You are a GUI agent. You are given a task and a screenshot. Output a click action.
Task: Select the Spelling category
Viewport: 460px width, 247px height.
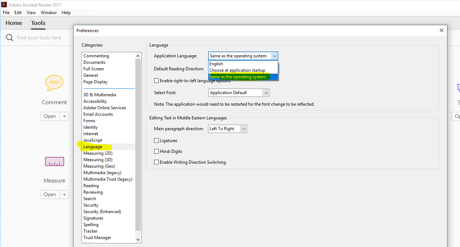point(91,225)
